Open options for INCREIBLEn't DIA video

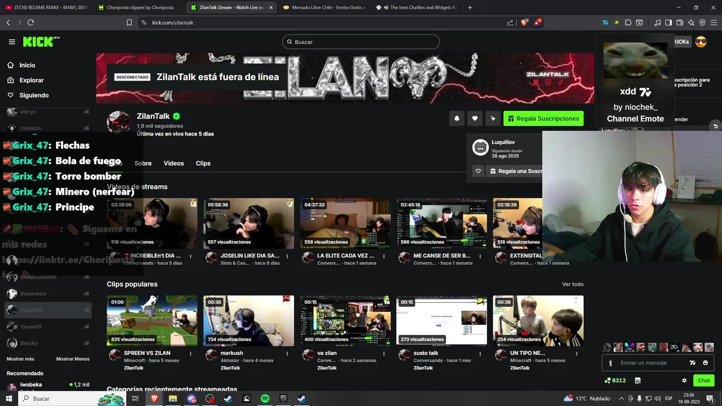click(191, 256)
